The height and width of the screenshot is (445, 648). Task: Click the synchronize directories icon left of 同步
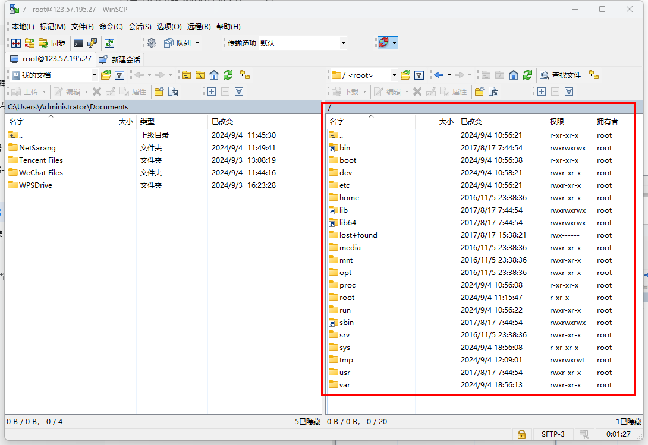pos(30,43)
